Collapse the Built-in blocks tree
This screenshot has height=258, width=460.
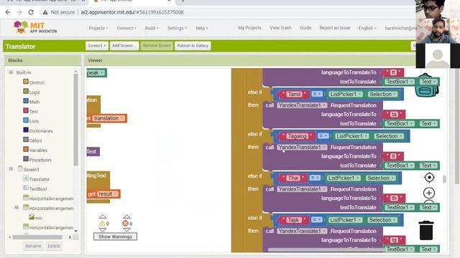[11, 72]
